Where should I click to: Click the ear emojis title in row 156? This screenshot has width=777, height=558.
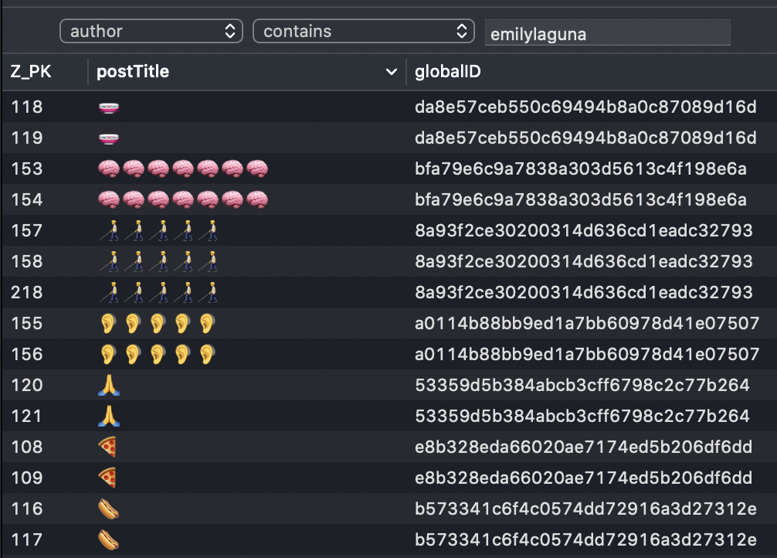tap(158, 354)
